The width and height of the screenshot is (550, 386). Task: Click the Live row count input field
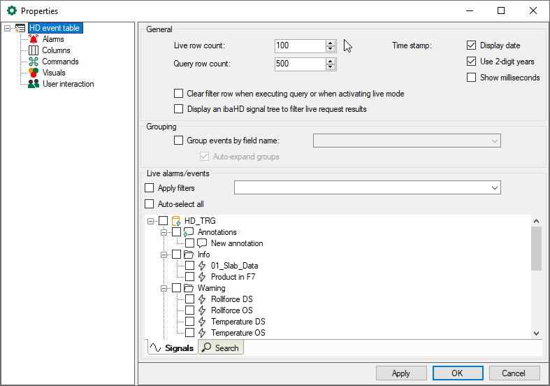pos(300,45)
